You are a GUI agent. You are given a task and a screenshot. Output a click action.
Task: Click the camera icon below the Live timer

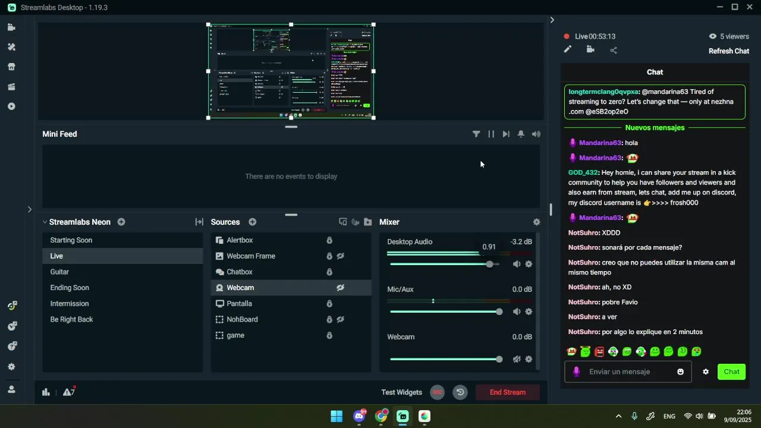590,50
